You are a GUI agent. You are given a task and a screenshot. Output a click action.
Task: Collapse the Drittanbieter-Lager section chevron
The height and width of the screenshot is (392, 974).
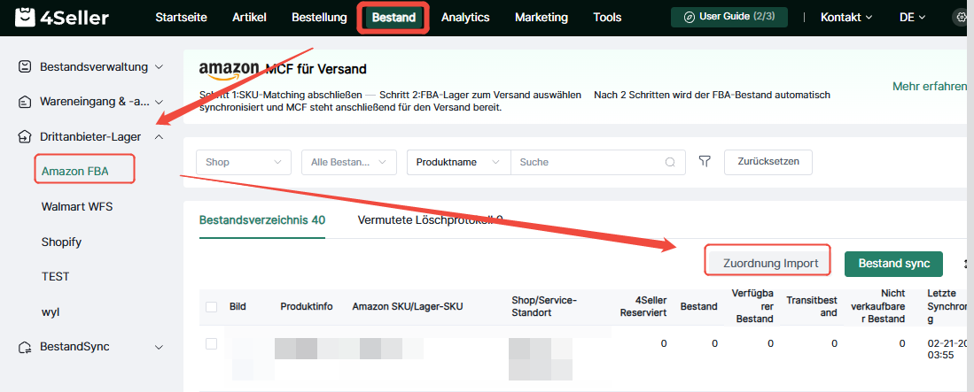pos(159,136)
